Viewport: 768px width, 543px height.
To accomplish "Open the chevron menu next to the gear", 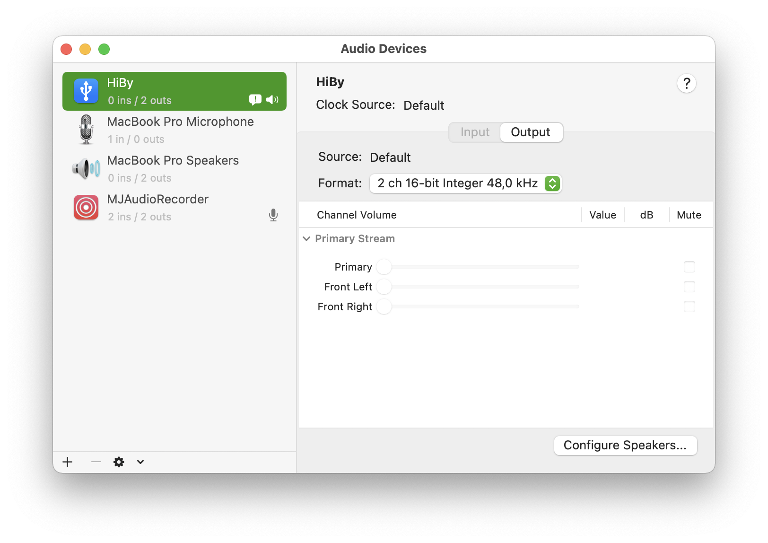I will point(140,462).
